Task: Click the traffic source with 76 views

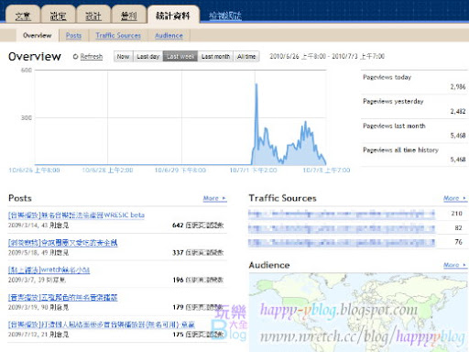Action: 342,242
